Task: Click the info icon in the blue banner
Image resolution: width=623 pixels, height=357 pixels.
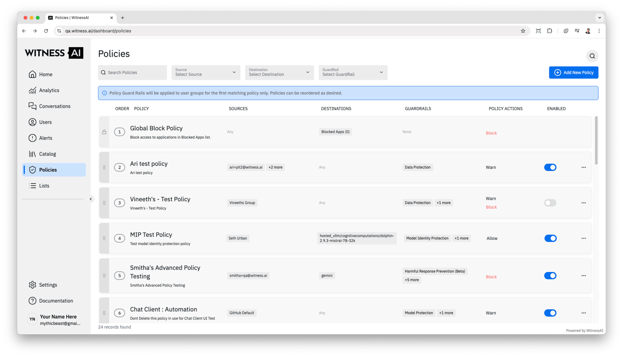Action: 104,93
